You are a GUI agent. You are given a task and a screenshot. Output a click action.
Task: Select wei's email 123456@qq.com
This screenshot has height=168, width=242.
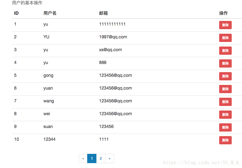pyautogui.click(x=116, y=114)
